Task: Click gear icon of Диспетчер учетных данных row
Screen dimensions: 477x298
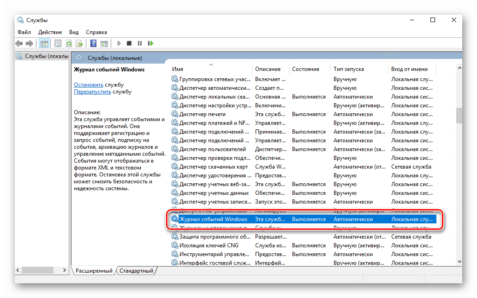Action: [175, 193]
